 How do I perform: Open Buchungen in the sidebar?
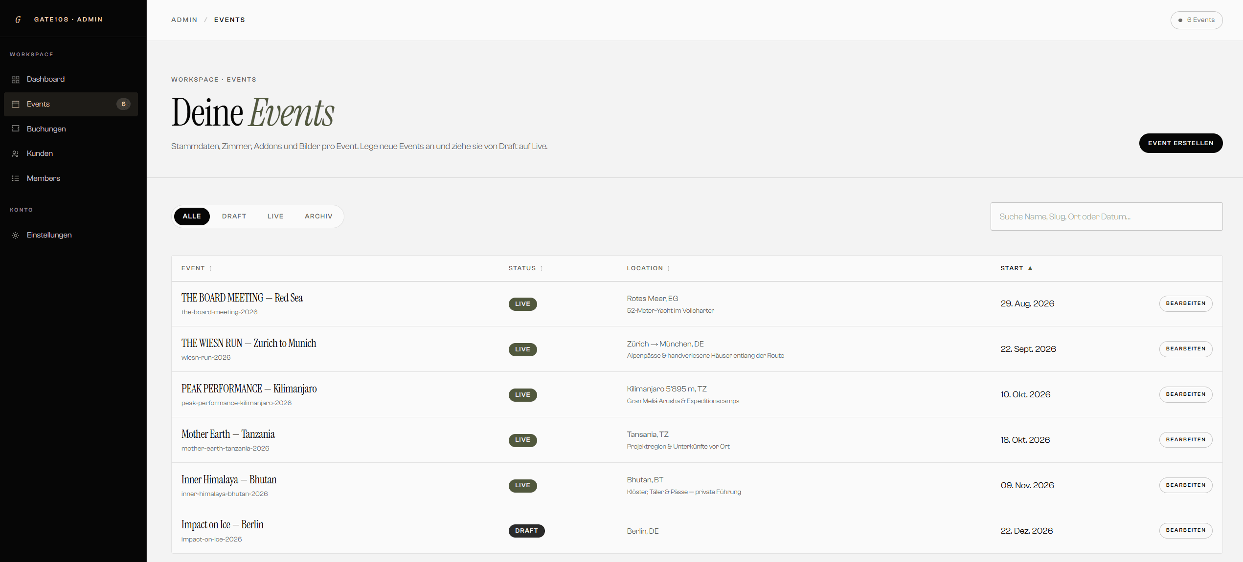tap(71, 129)
